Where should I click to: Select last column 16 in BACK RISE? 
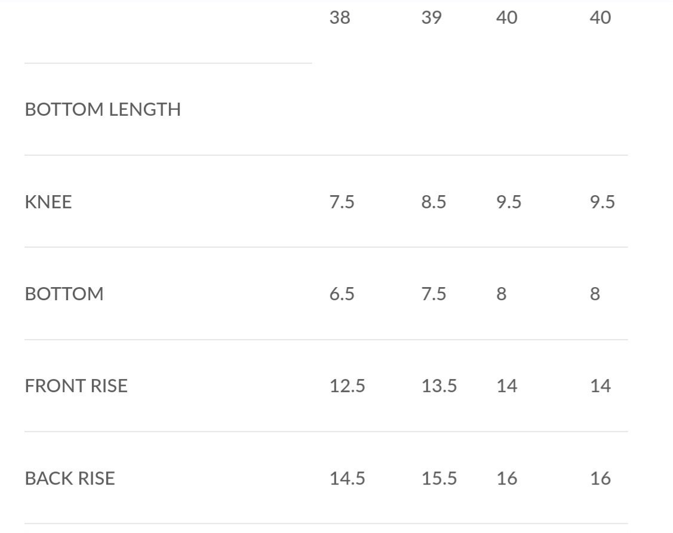click(600, 478)
